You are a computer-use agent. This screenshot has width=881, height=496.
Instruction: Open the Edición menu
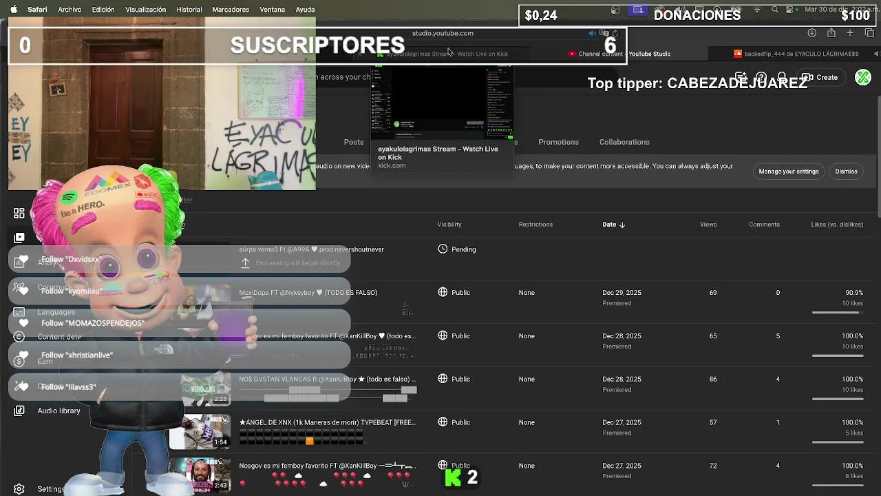(103, 10)
